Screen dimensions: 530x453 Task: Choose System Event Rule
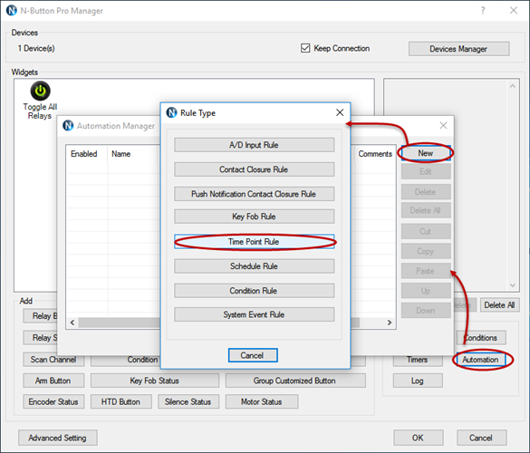point(255,314)
